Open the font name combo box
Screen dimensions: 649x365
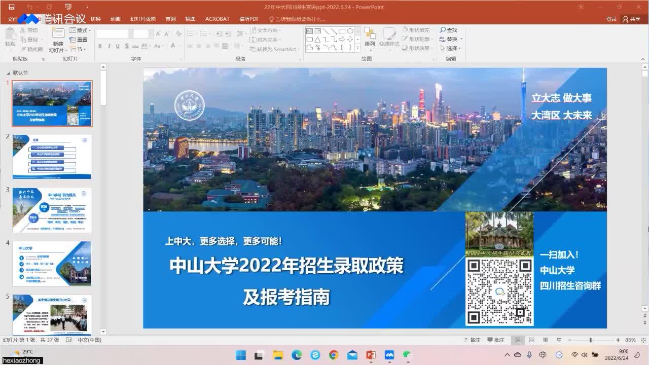[x=114, y=33]
